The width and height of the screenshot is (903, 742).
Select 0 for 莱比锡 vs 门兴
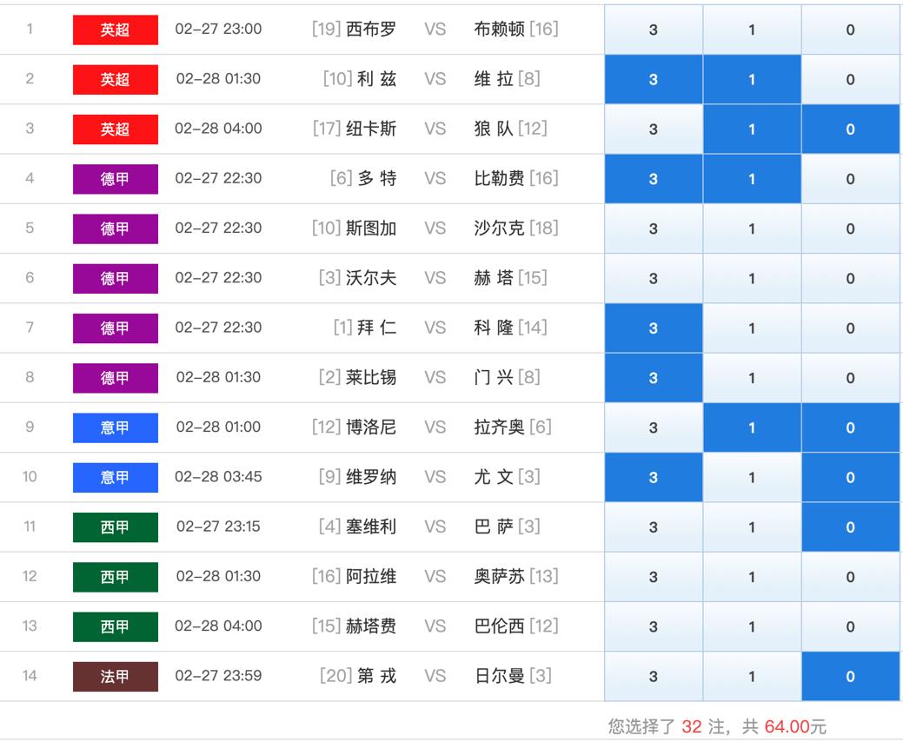[851, 378]
